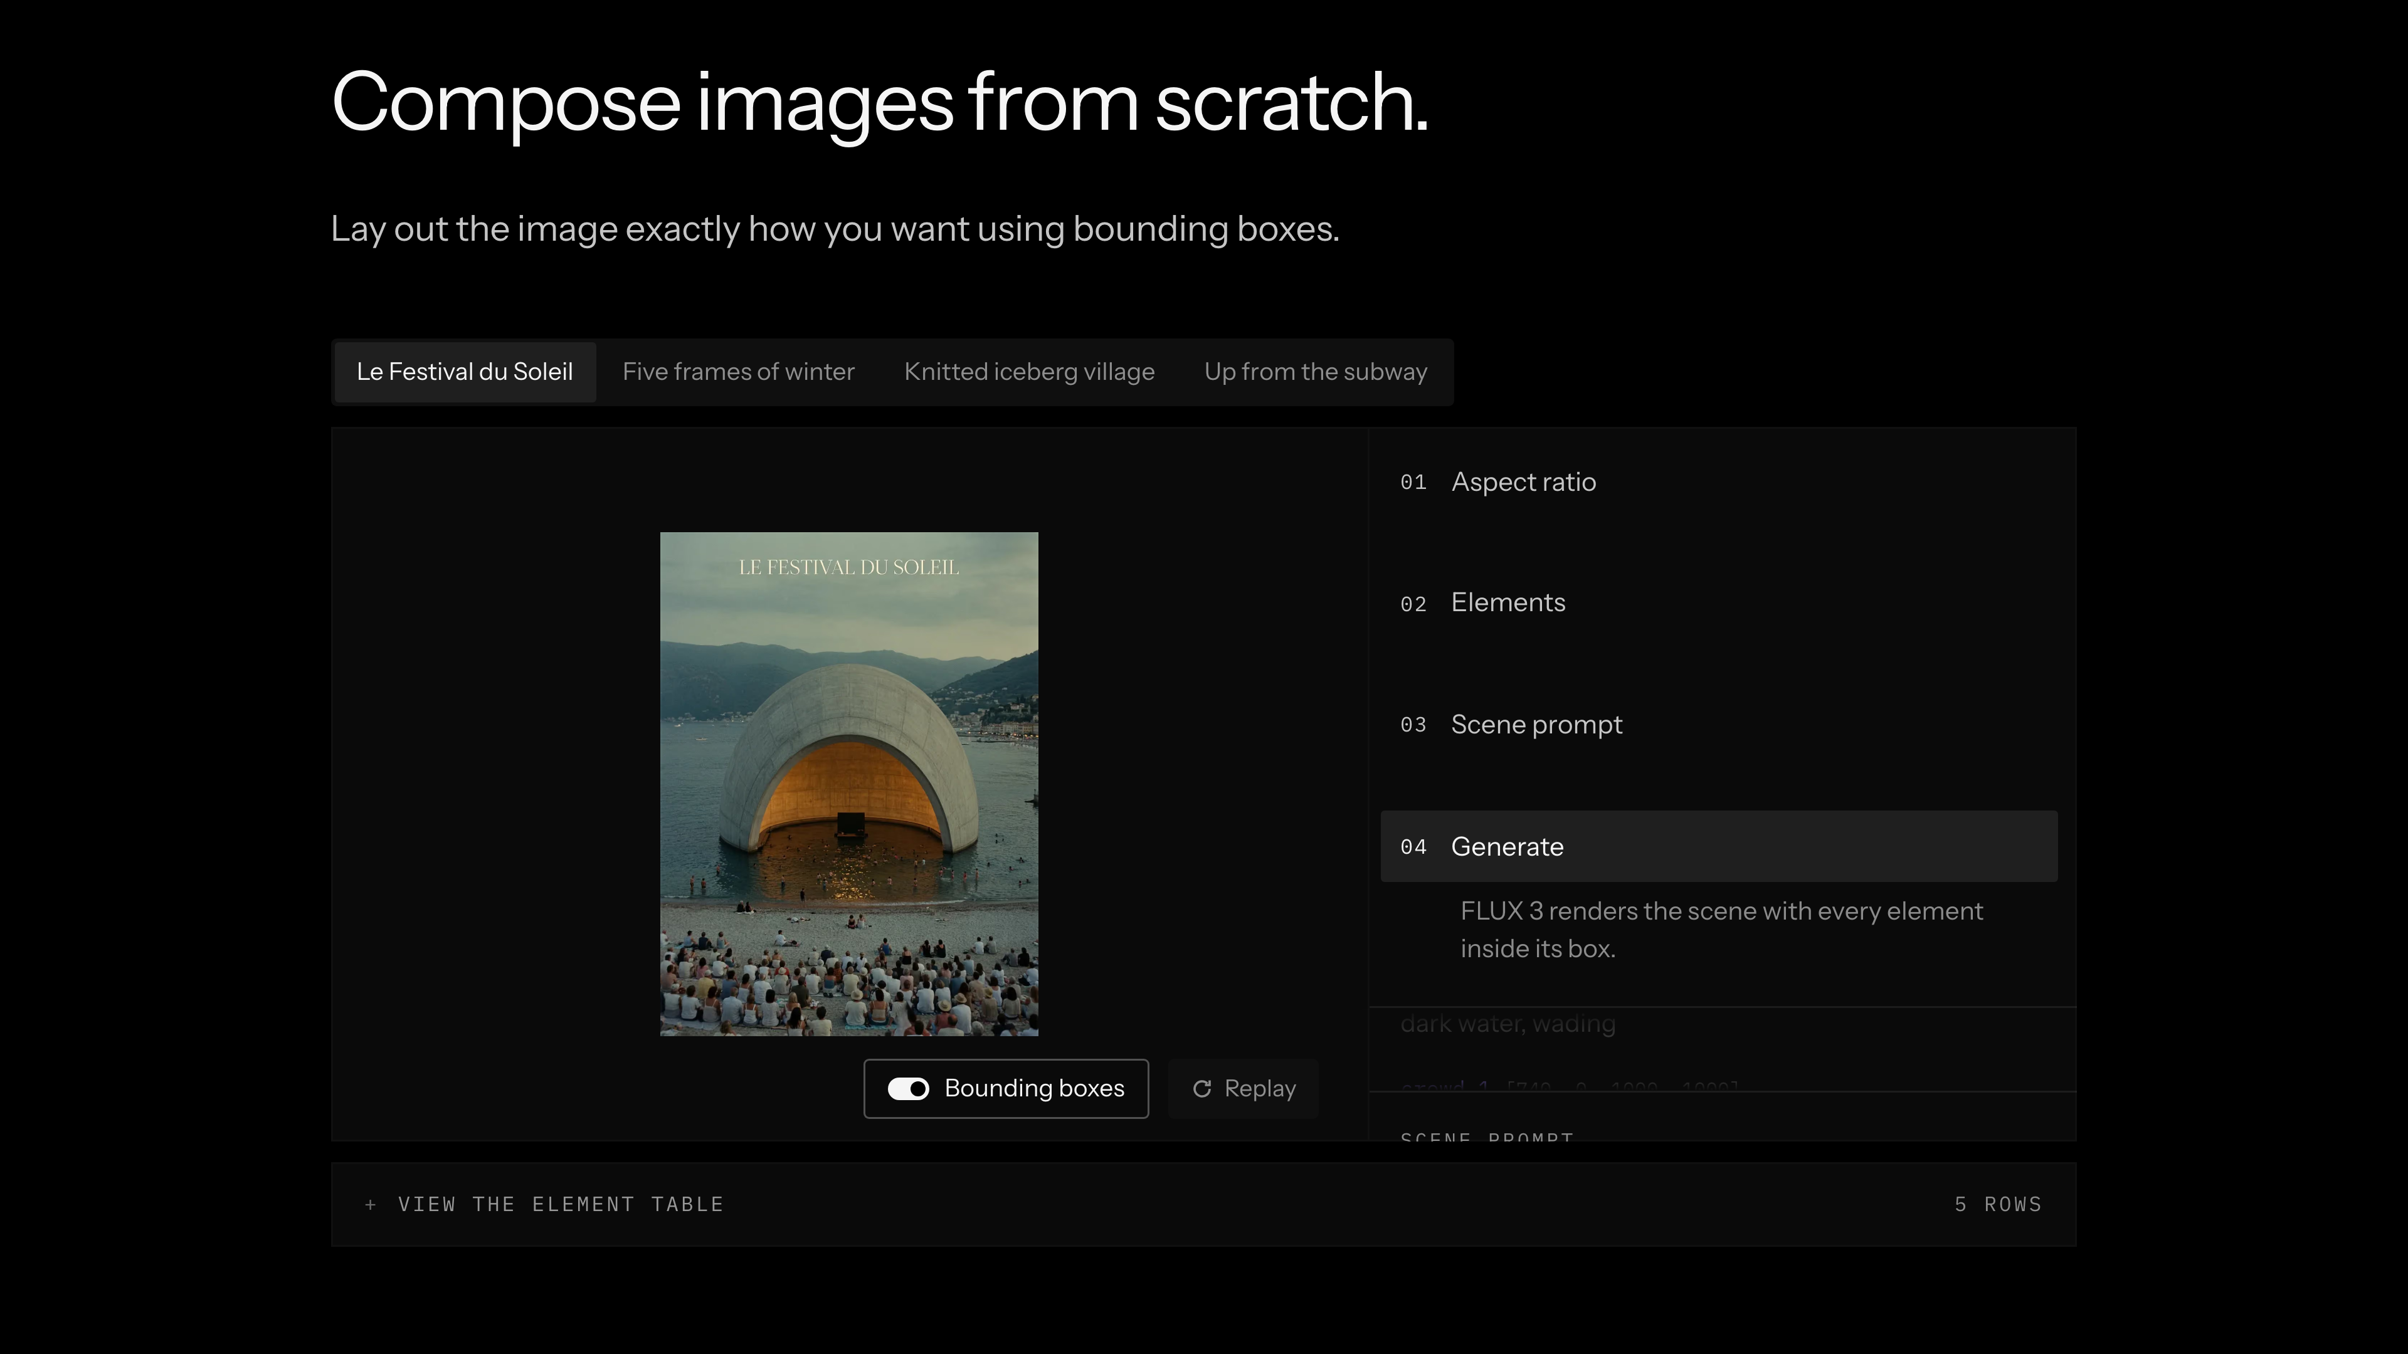
Task: Click the FLUX 3 renders the scene description
Action: 1721,930
